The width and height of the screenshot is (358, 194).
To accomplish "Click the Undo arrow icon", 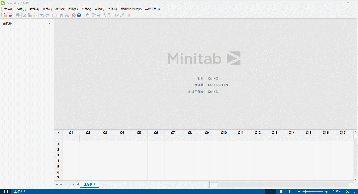I will pyautogui.click(x=42, y=15).
